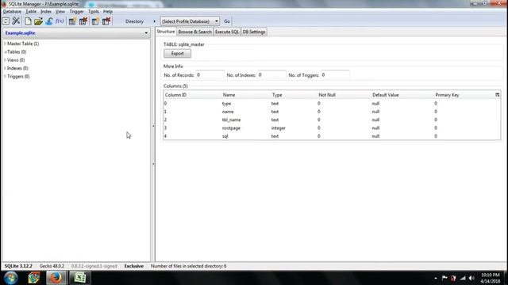Open the Table menu
This screenshot has height=285, width=508.
tap(31, 11)
